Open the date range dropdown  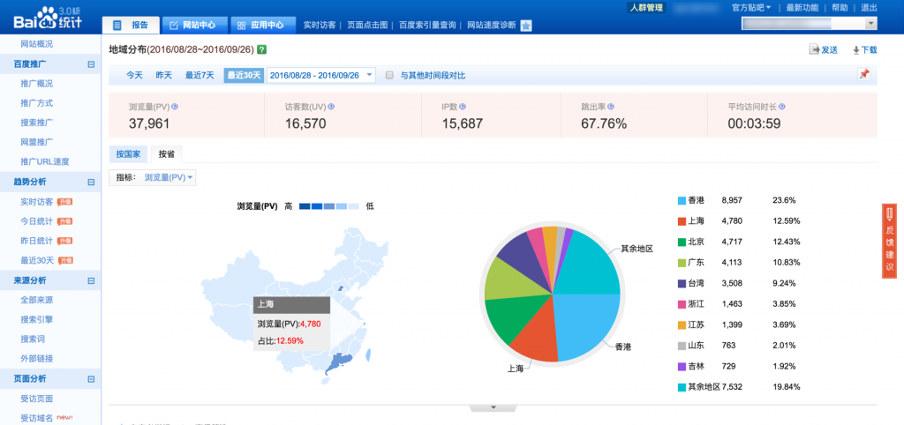click(321, 75)
